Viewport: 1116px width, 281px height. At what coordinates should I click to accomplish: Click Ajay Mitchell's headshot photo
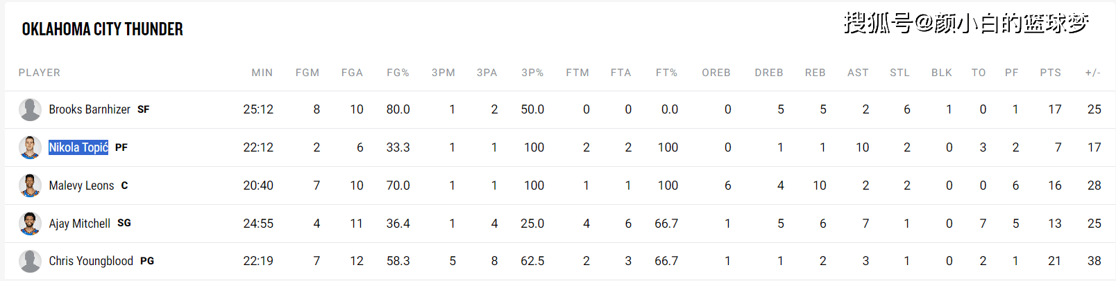pos(30,224)
